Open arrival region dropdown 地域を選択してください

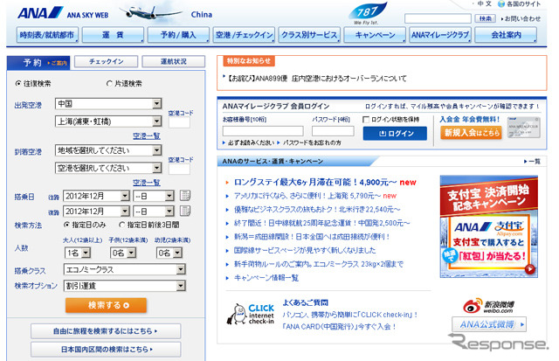(x=108, y=150)
